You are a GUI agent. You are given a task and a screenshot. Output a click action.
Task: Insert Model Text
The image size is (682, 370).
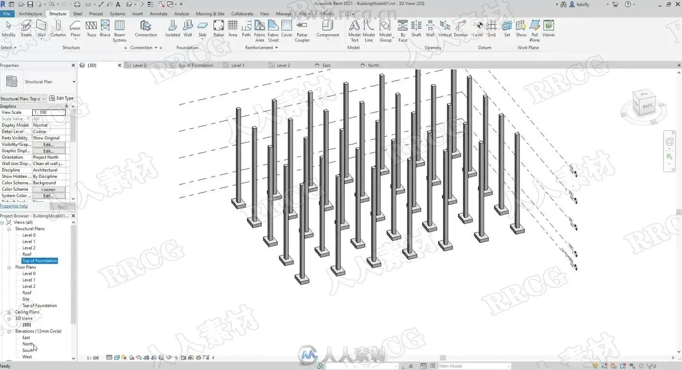point(354,31)
